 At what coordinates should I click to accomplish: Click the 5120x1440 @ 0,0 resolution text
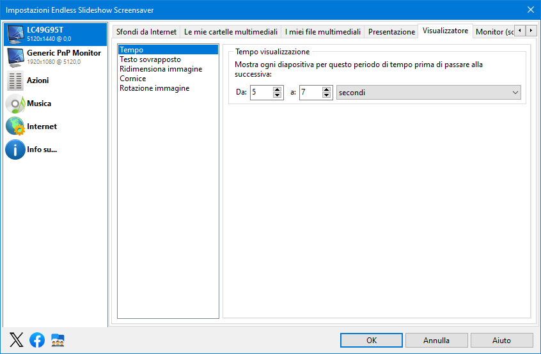point(49,39)
